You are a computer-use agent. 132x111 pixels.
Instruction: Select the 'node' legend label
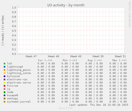pyautogui.click(x=10, y=92)
